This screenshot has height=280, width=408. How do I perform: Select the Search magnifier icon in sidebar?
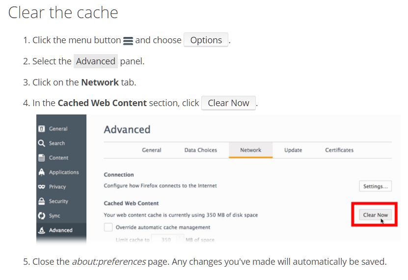coord(42,143)
